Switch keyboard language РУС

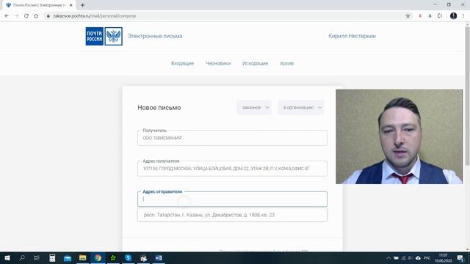[427, 257]
